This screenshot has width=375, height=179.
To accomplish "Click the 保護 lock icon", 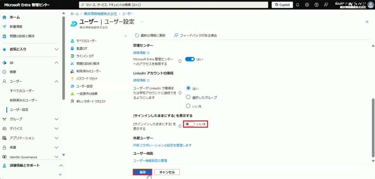I will point(4,148).
